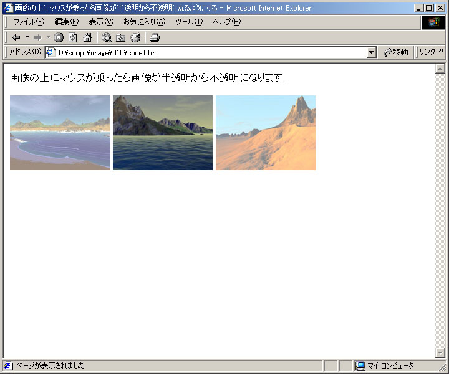Viewport: 449px width, 374px height.
Task: Click the status bar IE page icon
Action: pyautogui.click(x=8, y=366)
